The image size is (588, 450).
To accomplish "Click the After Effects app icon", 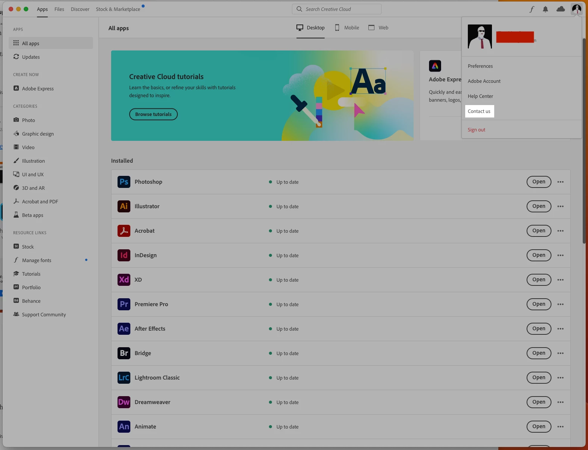I will pyautogui.click(x=124, y=329).
